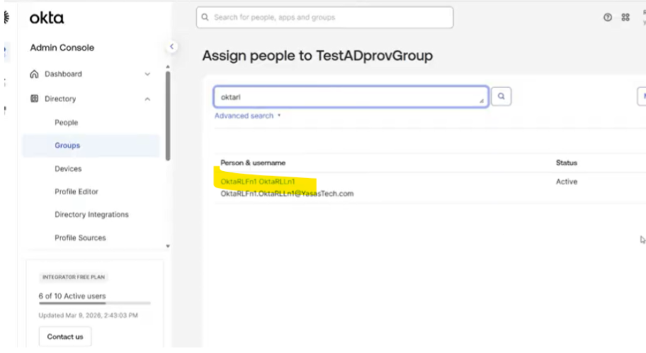Click the okta logo
The width and height of the screenshot is (646, 353).
[47, 18]
